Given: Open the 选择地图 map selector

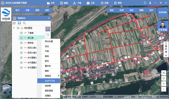Looking at the screenshot, I should pyautogui.click(x=6, y=14).
